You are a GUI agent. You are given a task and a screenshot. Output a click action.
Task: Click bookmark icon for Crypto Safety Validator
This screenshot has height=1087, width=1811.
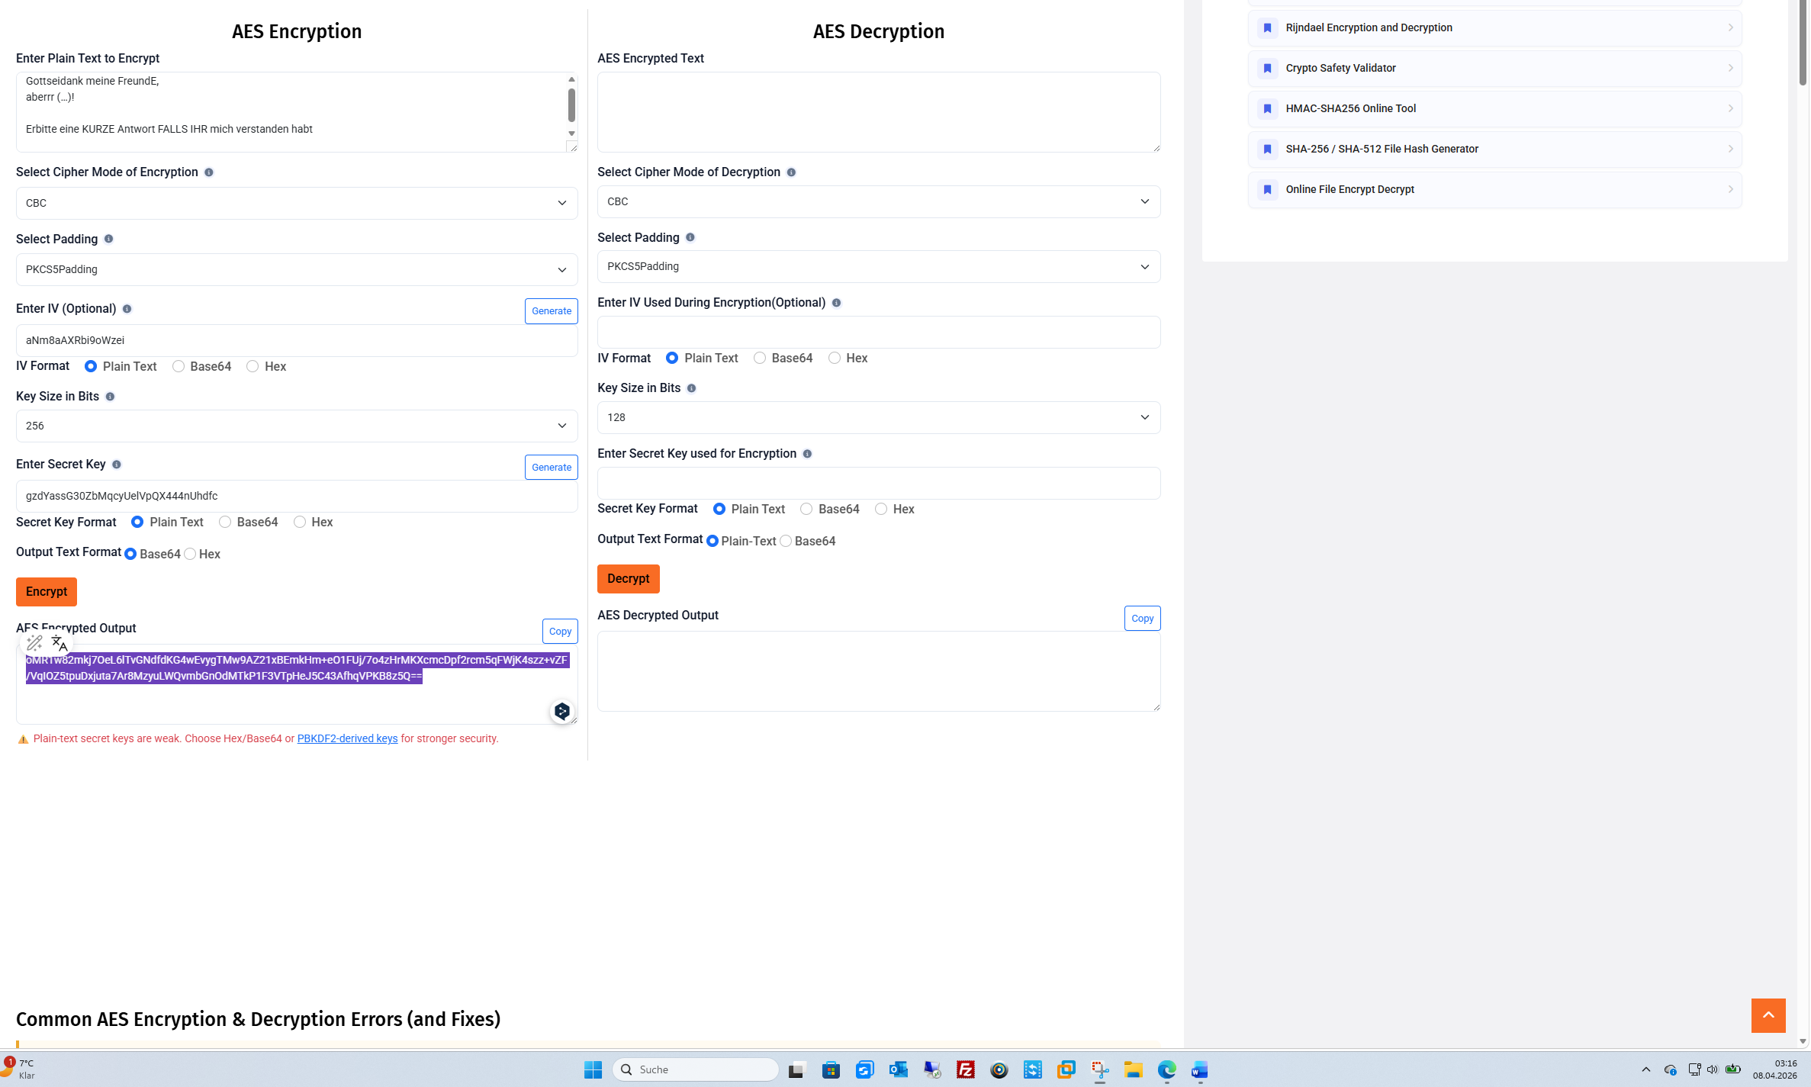(x=1267, y=69)
